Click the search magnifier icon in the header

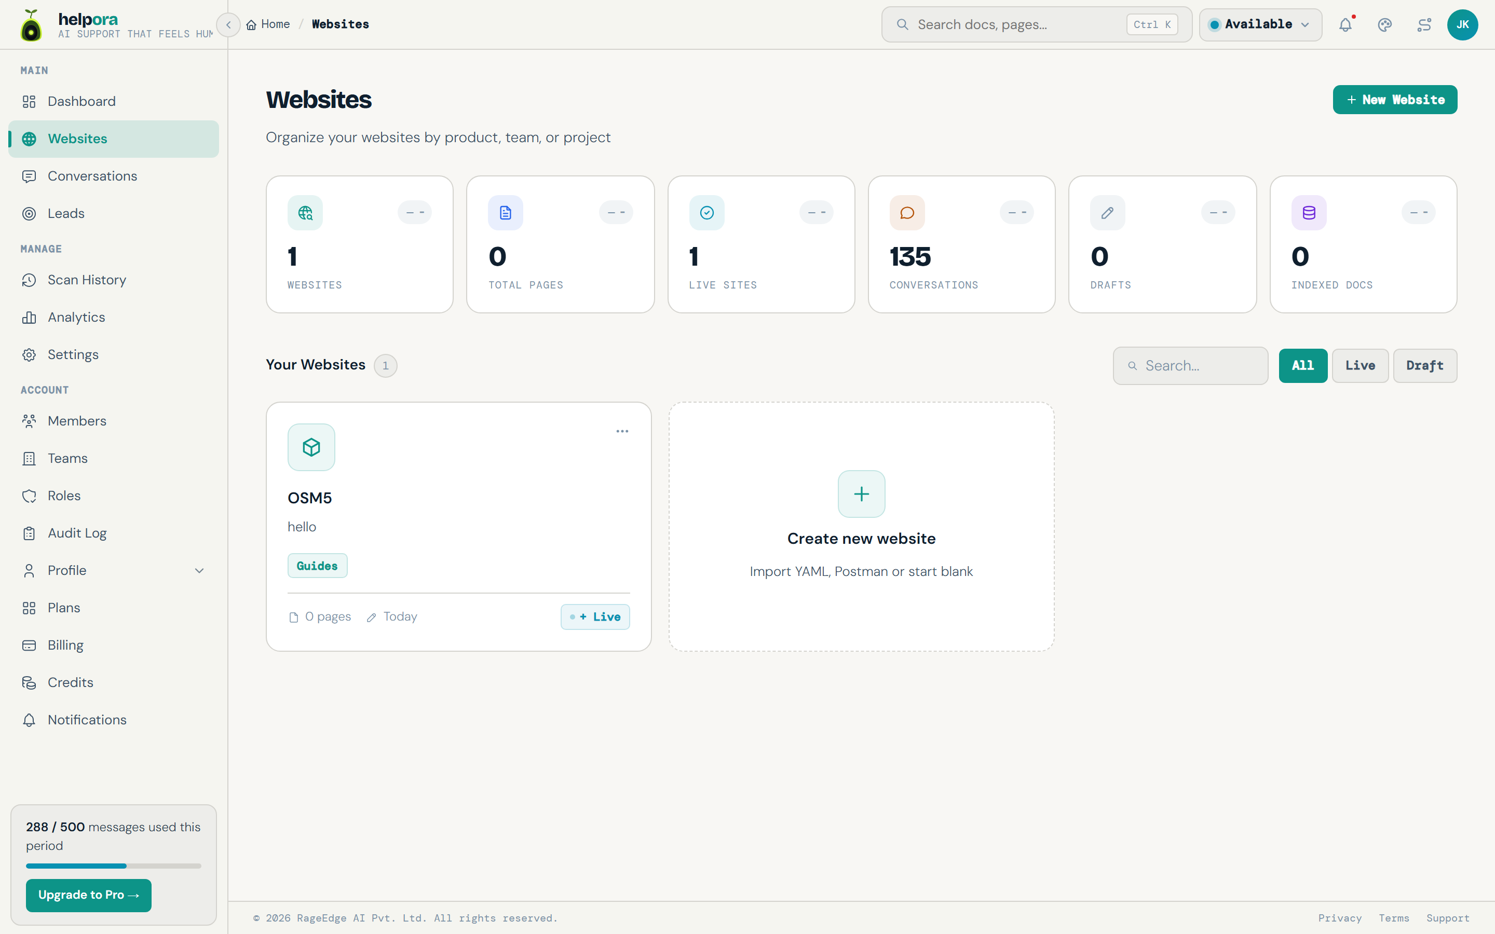(x=903, y=25)
